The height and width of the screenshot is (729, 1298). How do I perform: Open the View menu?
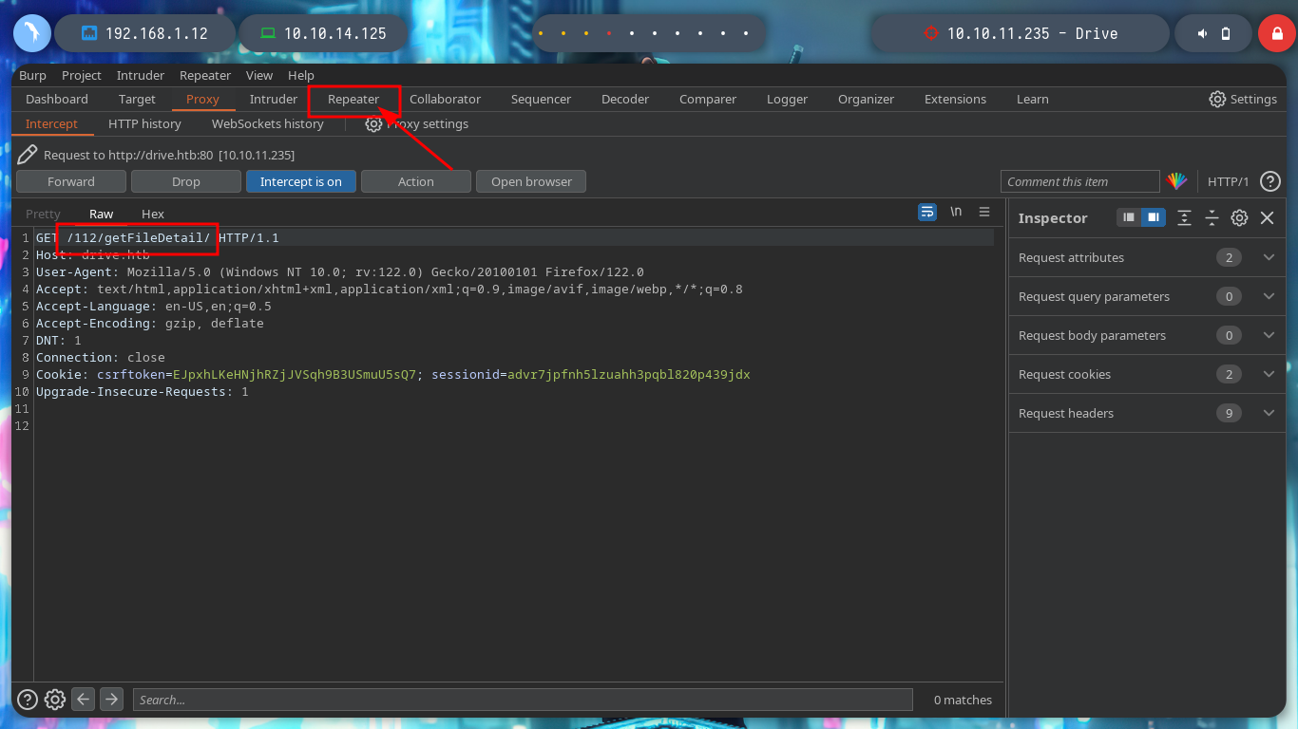tap(259, 75)
